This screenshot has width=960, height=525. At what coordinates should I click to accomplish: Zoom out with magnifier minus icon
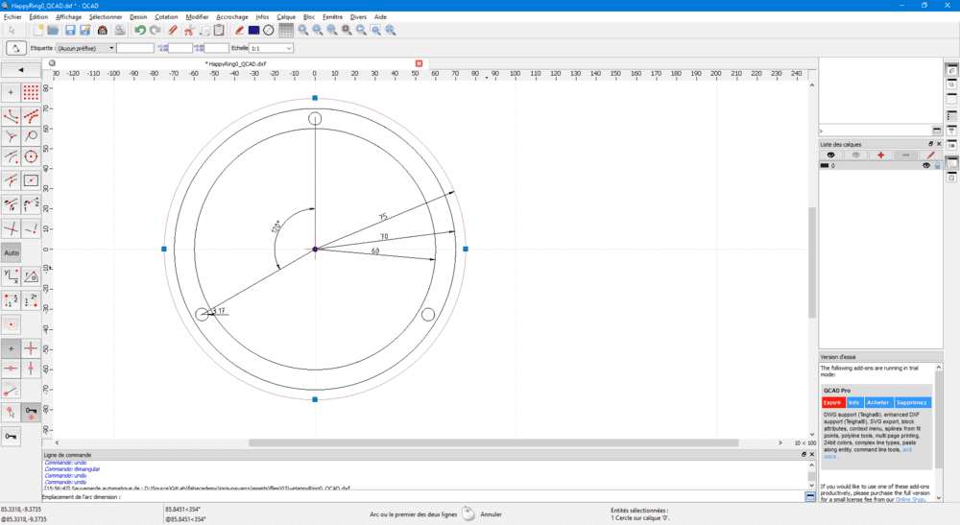[x=318, y=30]
